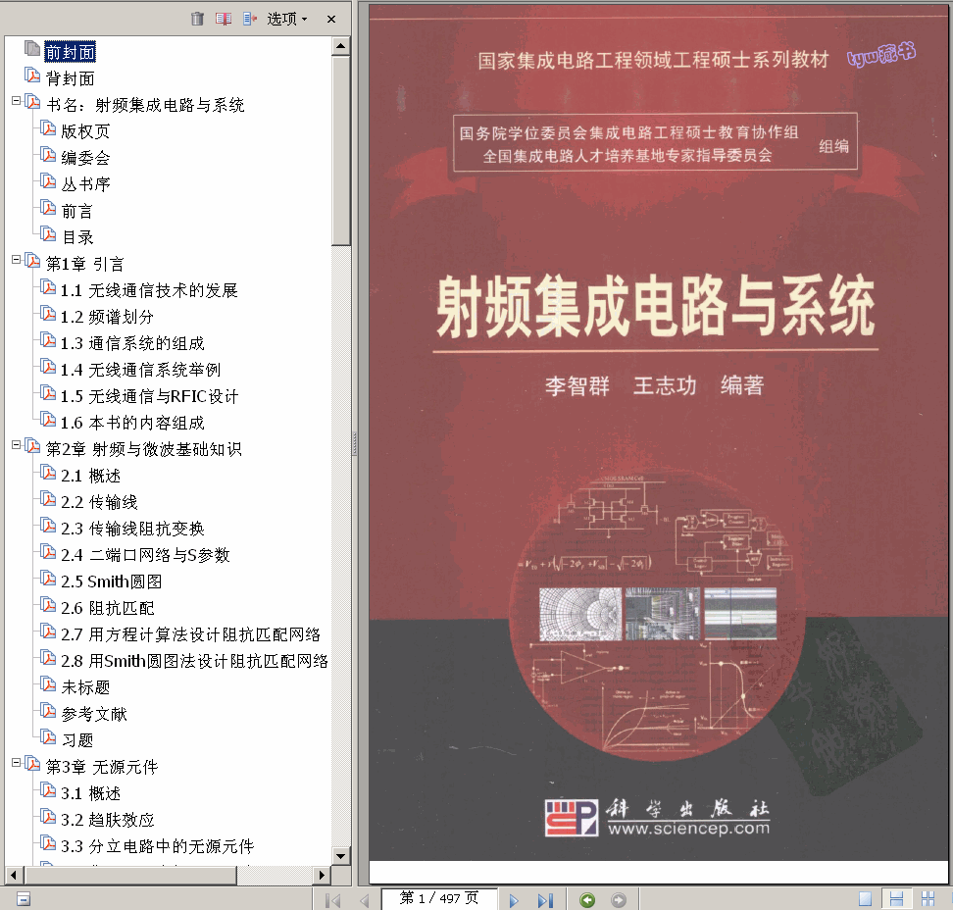Go to the next page

coord(514,899)
